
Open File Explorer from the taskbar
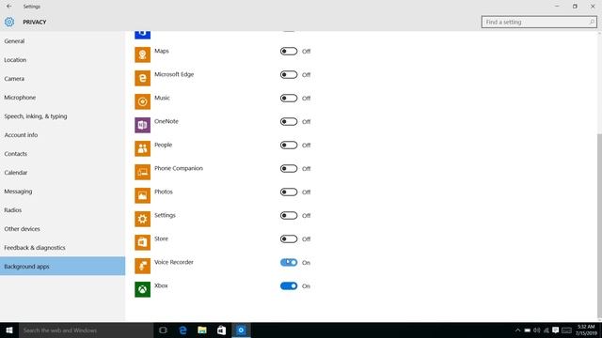202,330
